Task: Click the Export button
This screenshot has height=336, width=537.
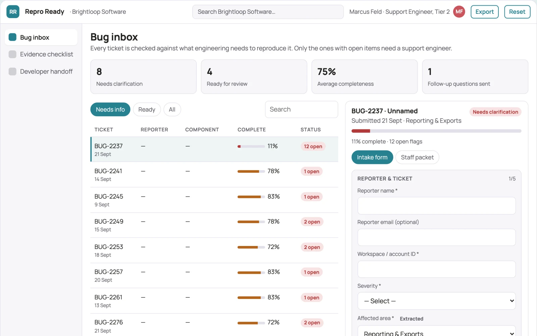Action: 484,12
